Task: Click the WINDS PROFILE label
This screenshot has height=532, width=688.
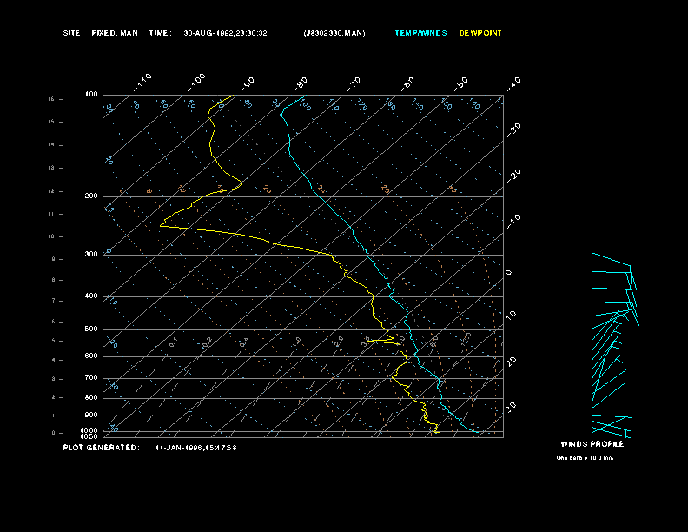Action: pyautogui.click(x=592, y=444)
